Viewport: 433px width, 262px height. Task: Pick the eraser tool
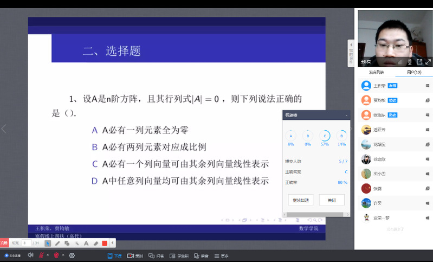pyautogui.click(x=95, y=243)
